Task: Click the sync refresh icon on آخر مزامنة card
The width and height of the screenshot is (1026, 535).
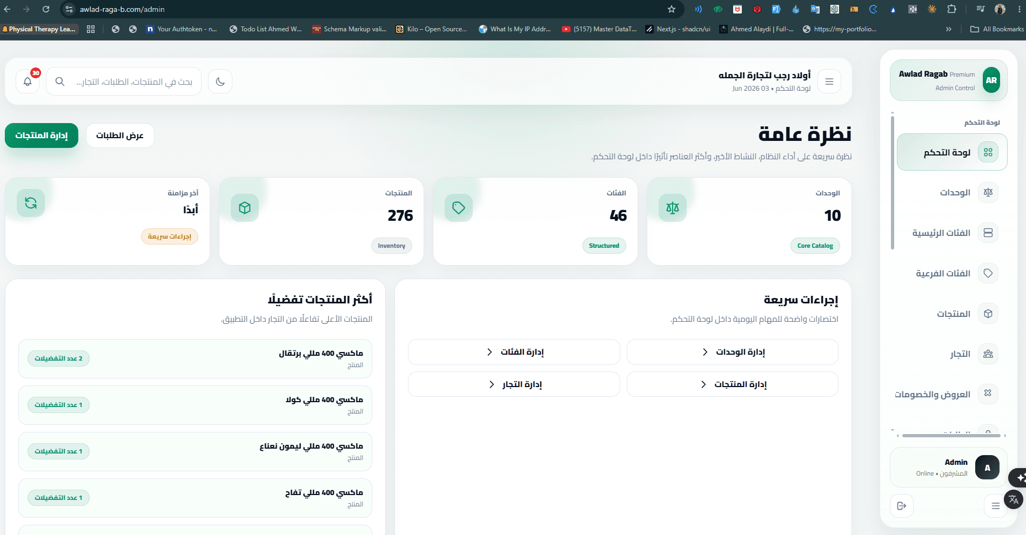Action: [31, 203]
